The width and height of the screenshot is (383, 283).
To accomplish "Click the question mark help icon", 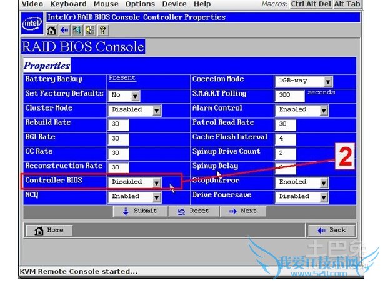I will [102, 30].
